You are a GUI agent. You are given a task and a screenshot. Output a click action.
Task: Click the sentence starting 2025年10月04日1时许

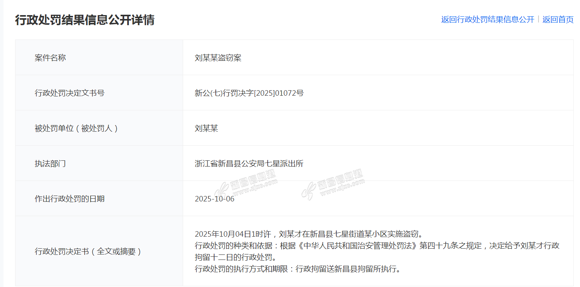[308, 234]
